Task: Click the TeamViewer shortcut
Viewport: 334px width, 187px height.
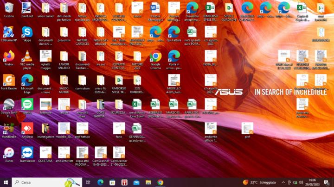Action: tap(27, 153)
